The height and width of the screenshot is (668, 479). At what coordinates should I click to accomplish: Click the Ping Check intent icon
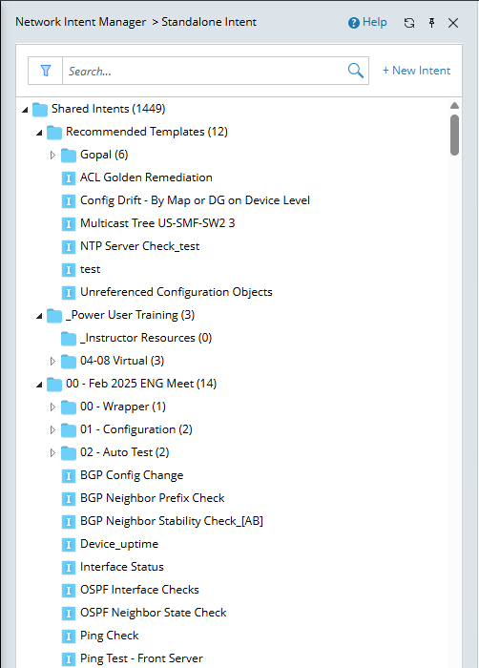pos(69,636)
